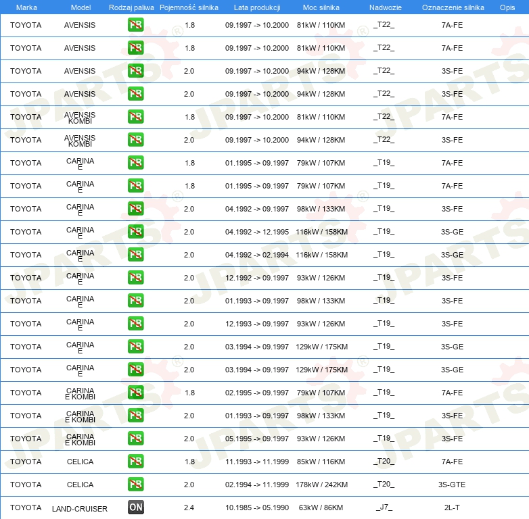Image resolution: width=529 pixels, height=519 pixels.
Task: Click the Model column header
Action: pyautogui.click(x=80, y=7)
